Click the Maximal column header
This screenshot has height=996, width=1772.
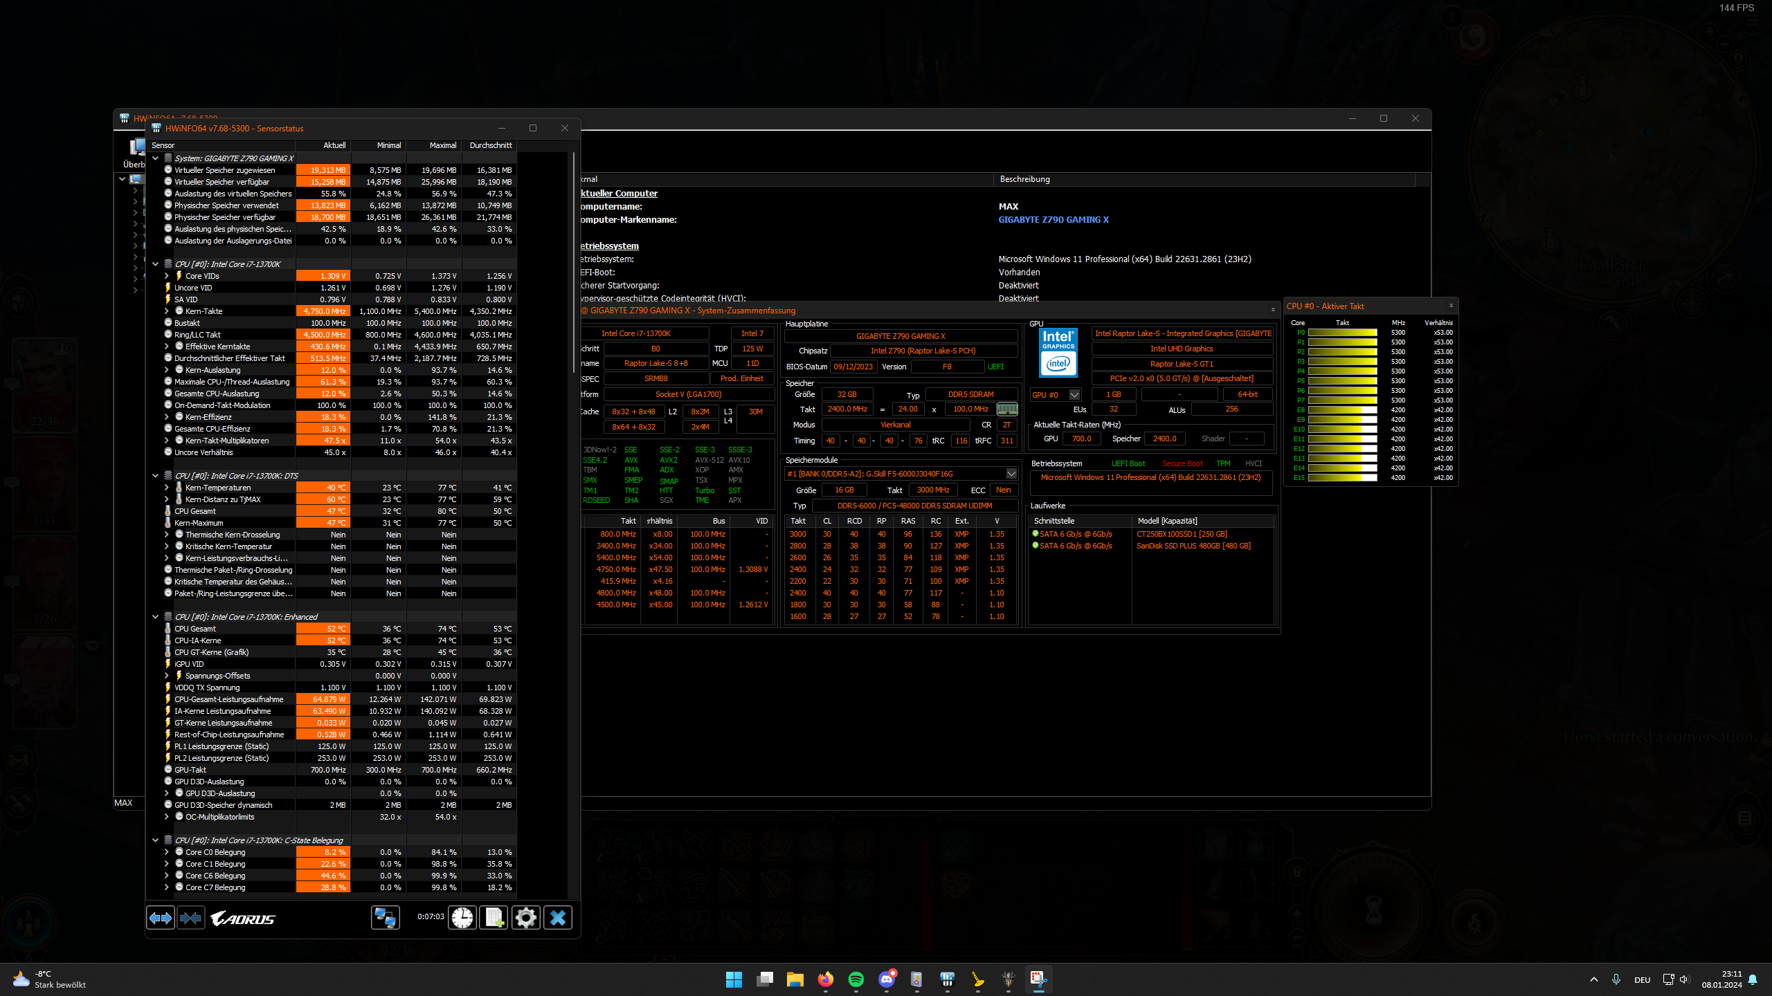pyautogui.click(x=442, y=145)
